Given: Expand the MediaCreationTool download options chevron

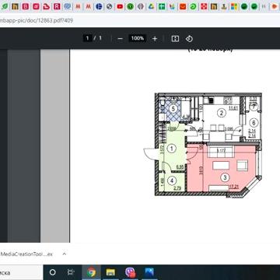Looking at the screenshot, I should (x=65, y=254).
